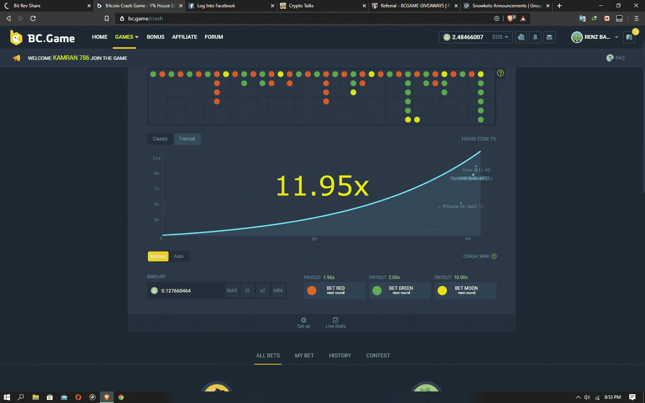Click the Brave Shields icon
The image size is (645, 403).
pos(511,18)
